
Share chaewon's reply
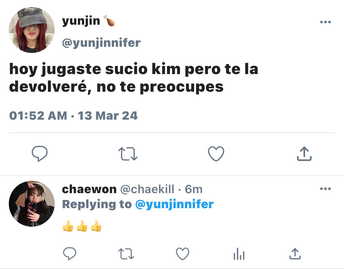[295, 254]
